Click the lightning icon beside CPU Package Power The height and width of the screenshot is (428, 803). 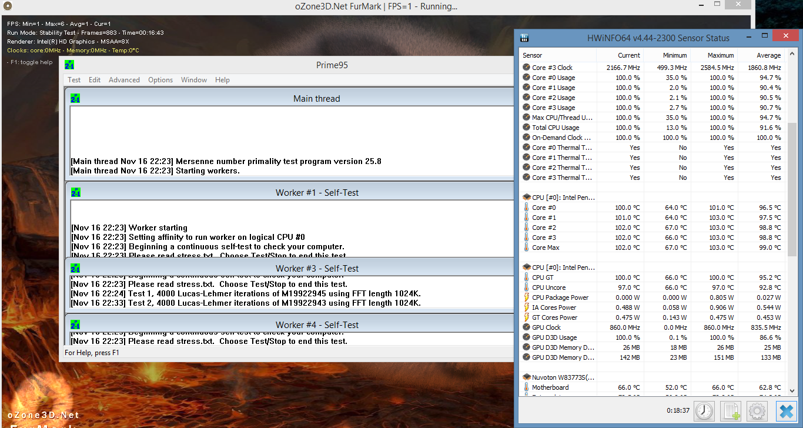coord(526,297)
